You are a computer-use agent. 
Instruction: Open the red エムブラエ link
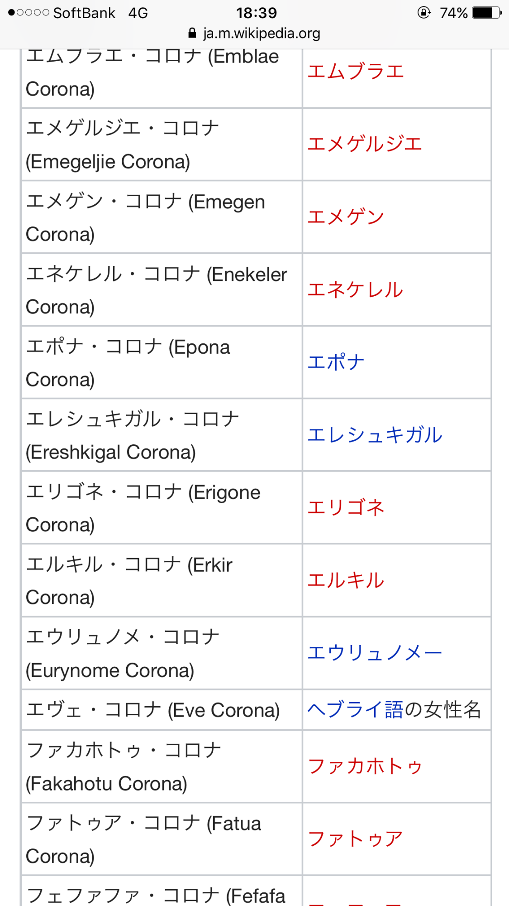pyautogui.click(x=356, y=71)
